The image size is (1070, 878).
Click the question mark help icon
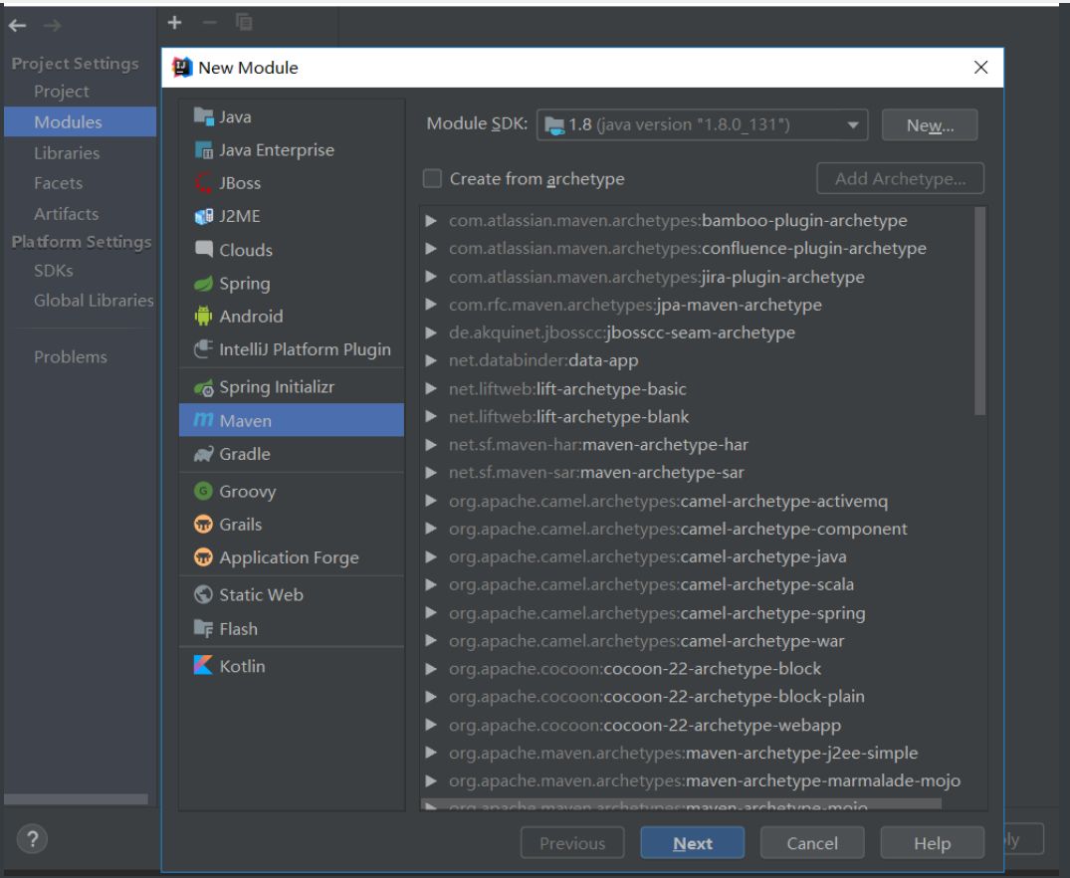pos(32,839)
